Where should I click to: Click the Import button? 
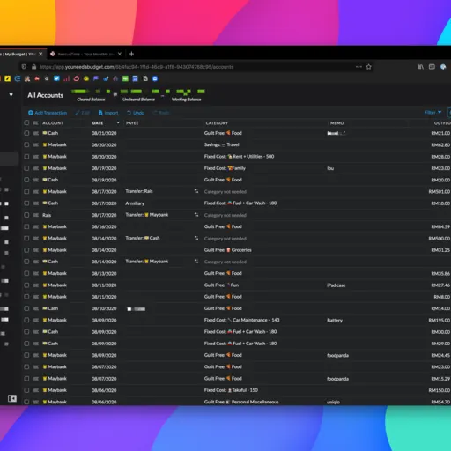tap(108, 113)
